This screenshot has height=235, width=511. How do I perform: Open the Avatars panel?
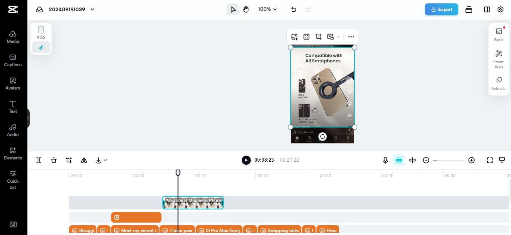13,83
